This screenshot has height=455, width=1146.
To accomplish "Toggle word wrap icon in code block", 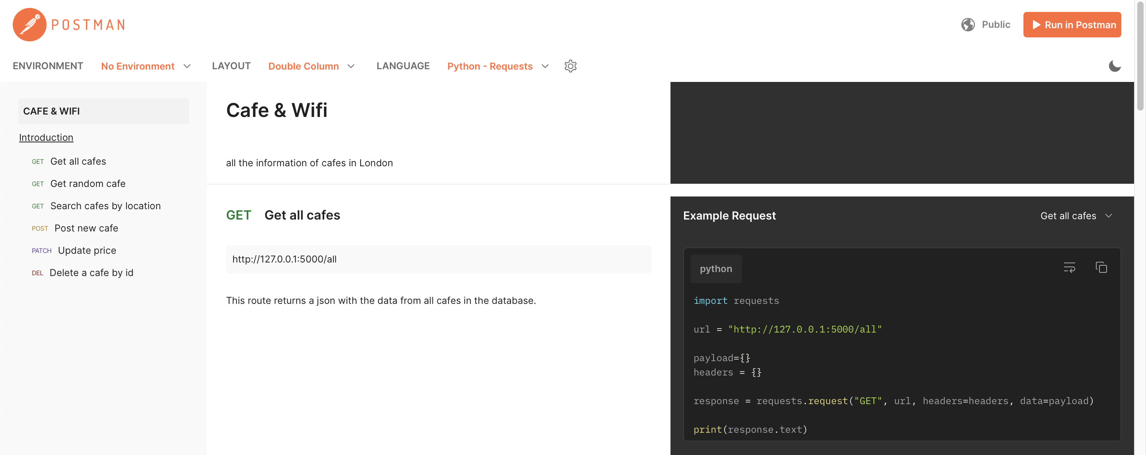I will point(1069,267).
